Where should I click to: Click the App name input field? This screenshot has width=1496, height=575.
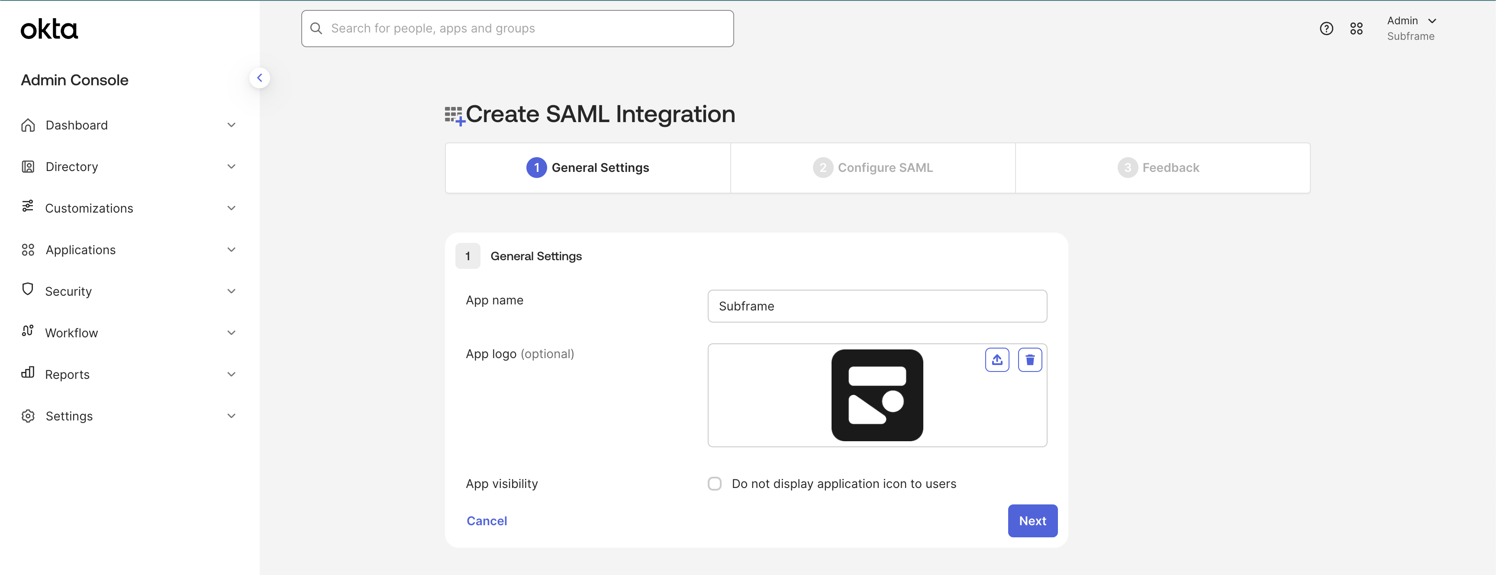click(877, 306)
